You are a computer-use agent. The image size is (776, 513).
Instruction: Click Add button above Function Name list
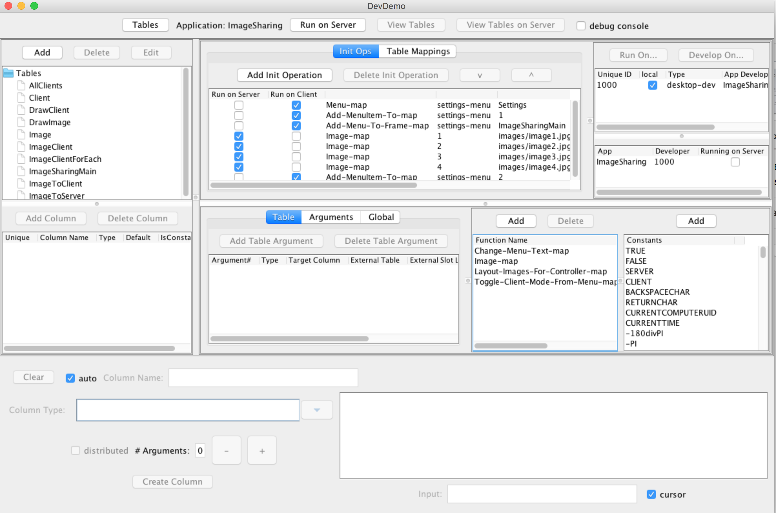[516, 221]
